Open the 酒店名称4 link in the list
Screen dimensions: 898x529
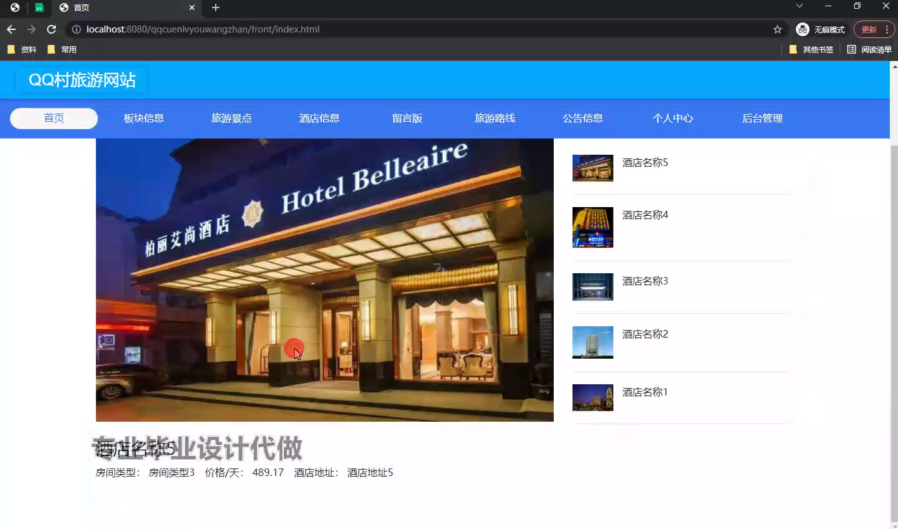point(645,215)
